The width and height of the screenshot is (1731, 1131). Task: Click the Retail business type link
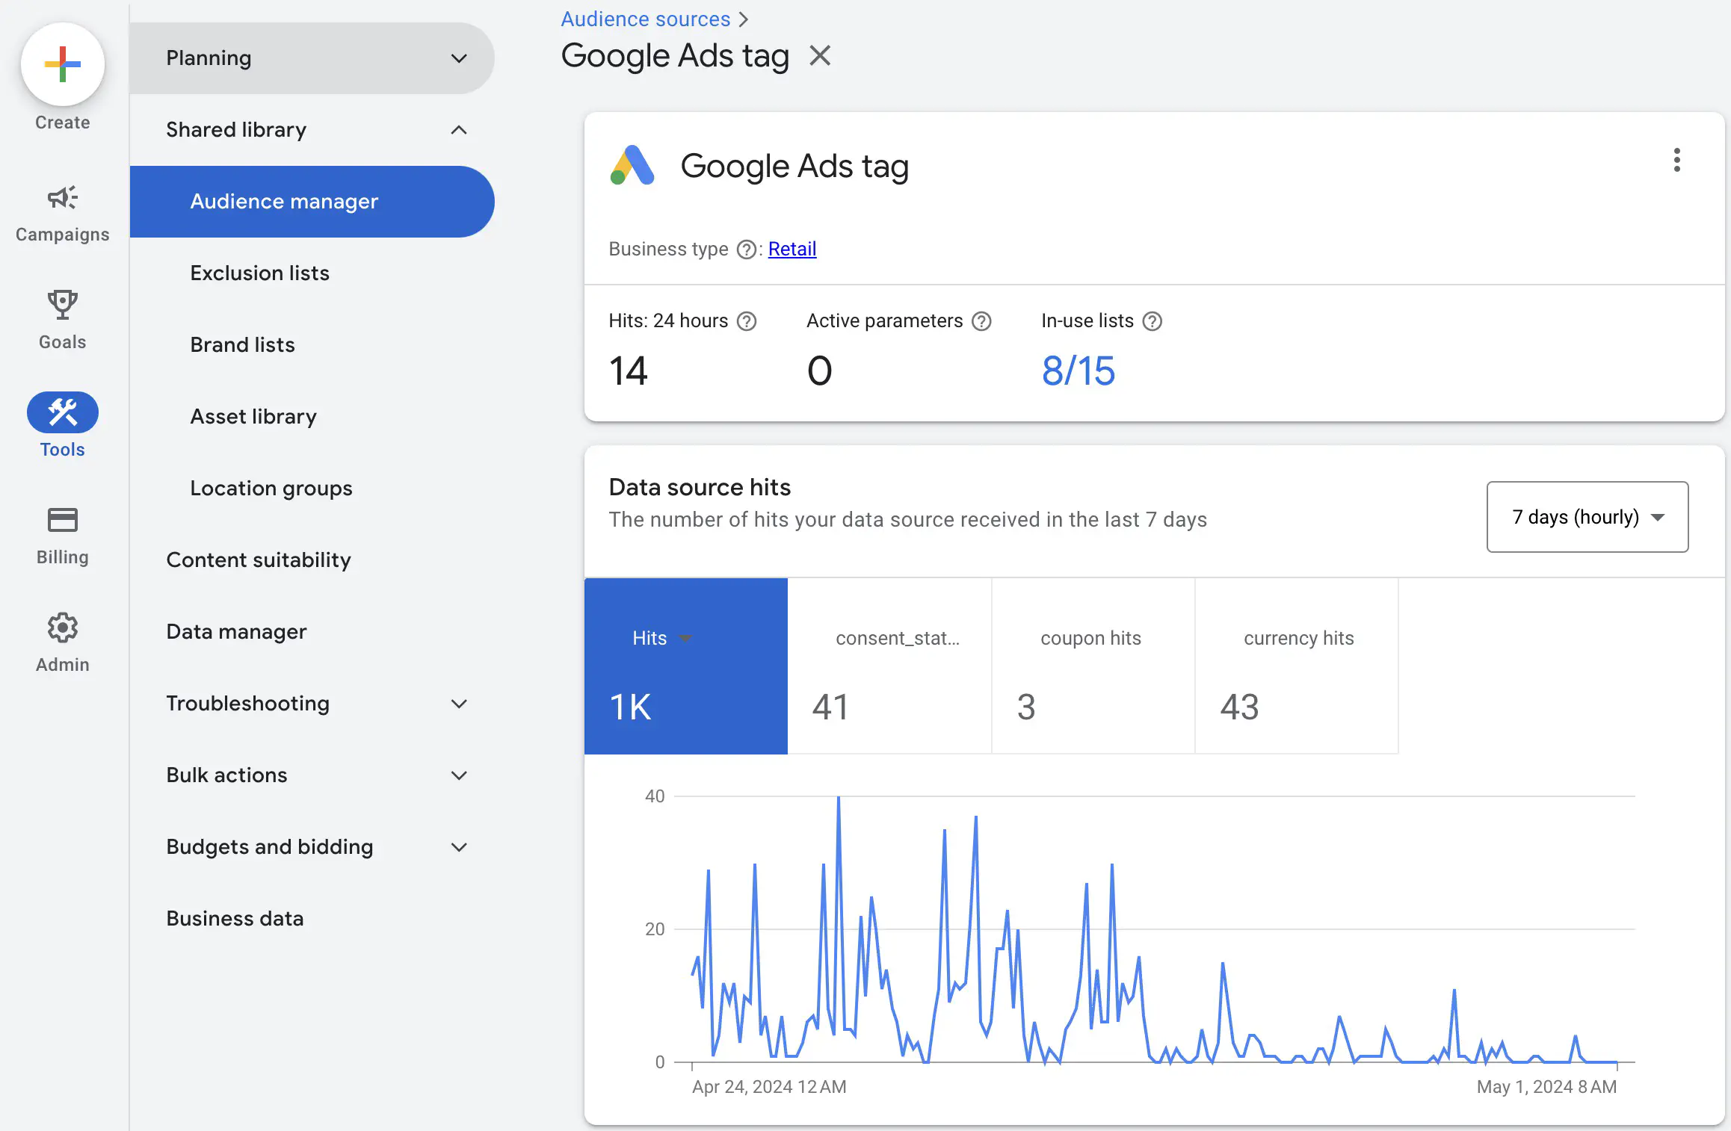click(x=792, y=247)
